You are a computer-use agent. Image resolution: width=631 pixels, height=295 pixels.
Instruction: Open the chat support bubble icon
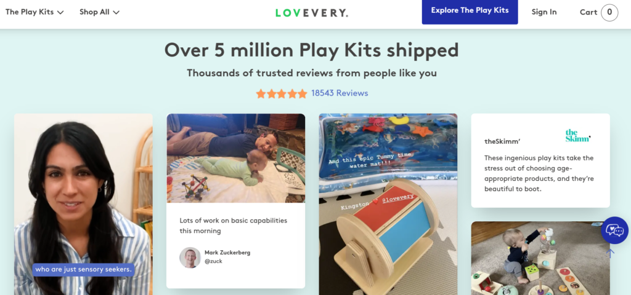pos(614,230)
